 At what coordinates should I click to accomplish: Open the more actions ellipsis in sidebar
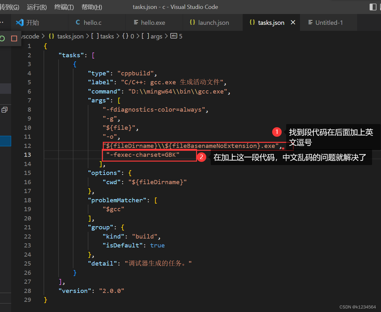2,22
